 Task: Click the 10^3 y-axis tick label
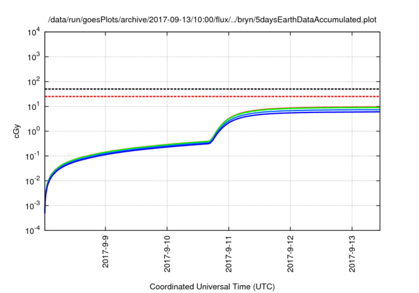[33, 57]
